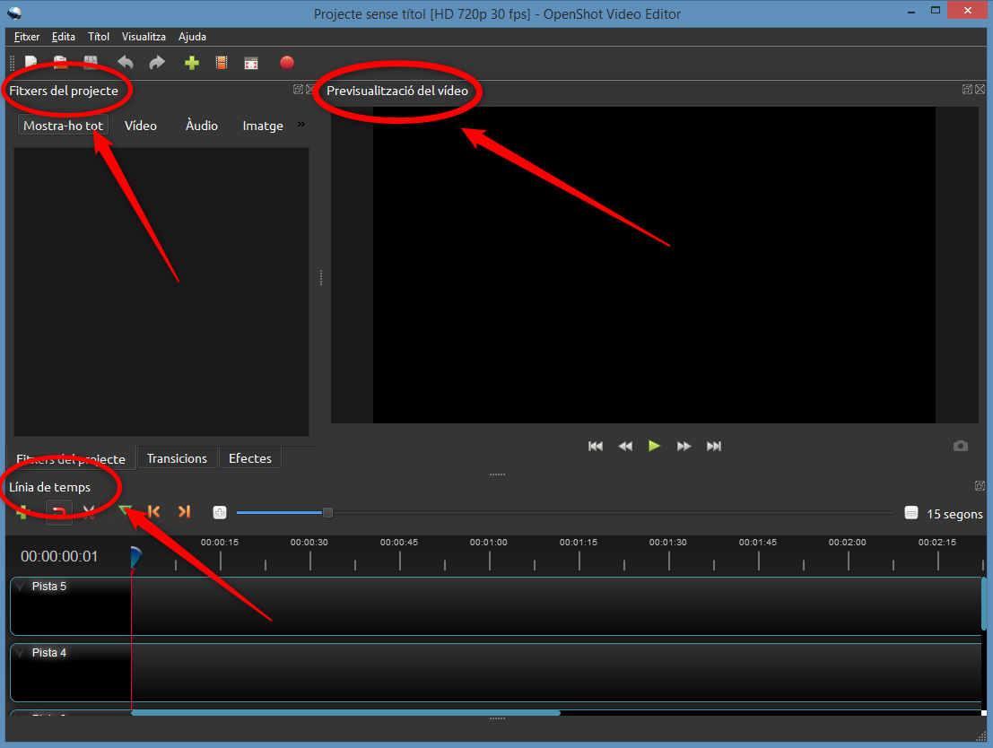This screenshot has width=993, height=748.
Task: Fast forward the video preview
Action: coord(684,446)
